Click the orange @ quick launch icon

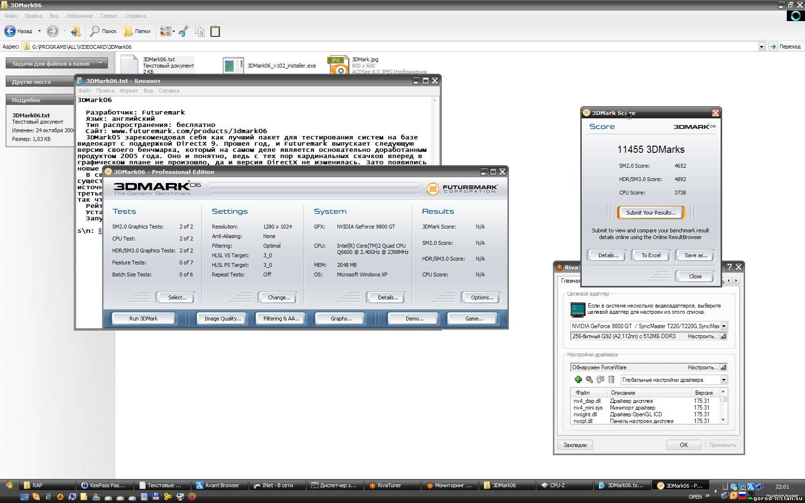192,497
